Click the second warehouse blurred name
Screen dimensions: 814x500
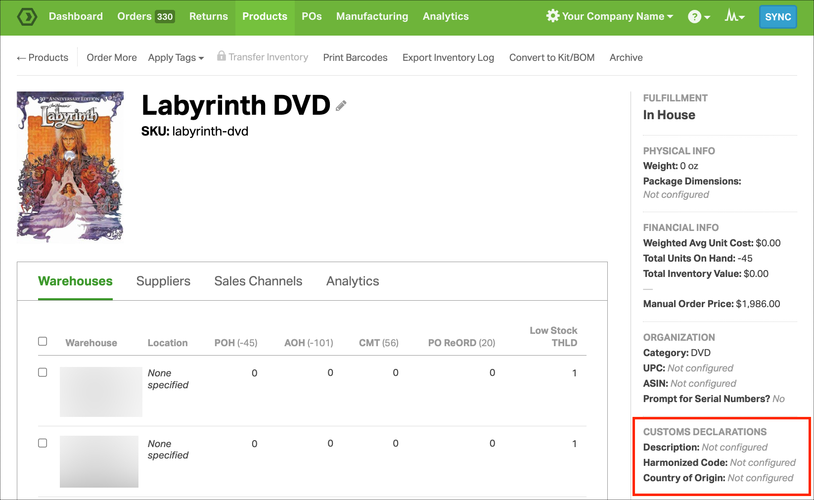99,461
